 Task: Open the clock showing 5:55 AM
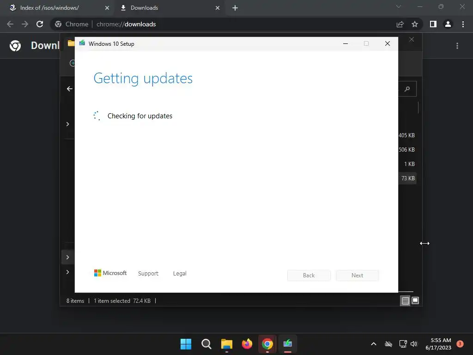coord(438,344)
